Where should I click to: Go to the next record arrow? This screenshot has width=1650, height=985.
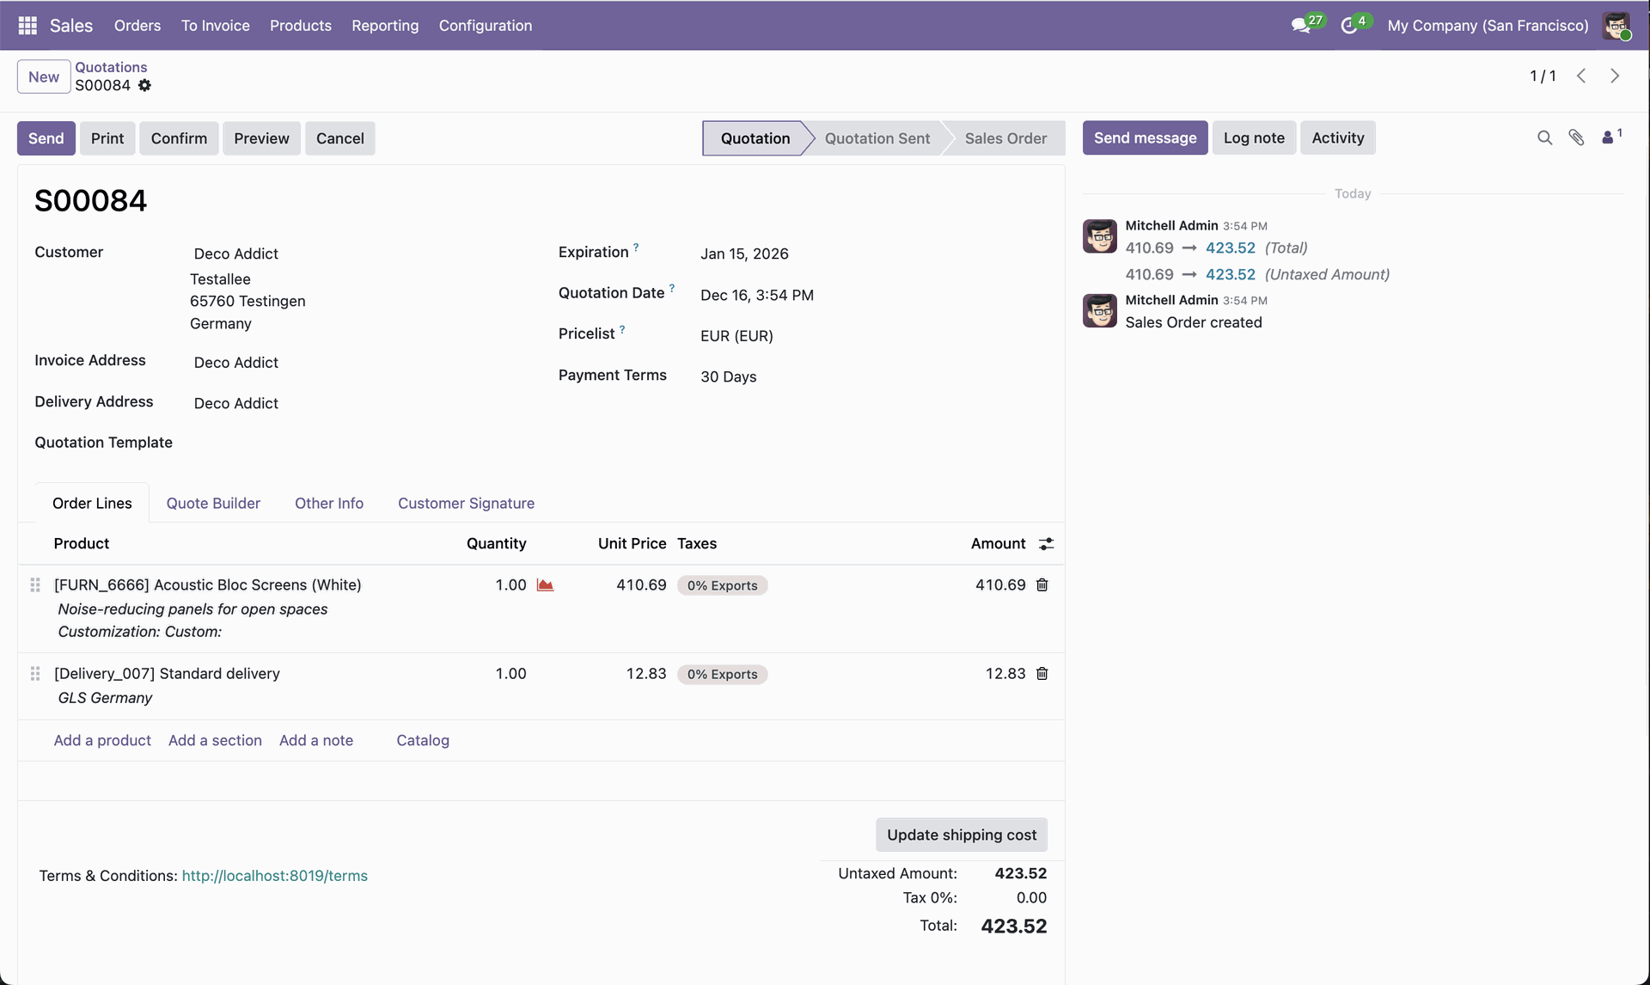[x=1615, y=76]
